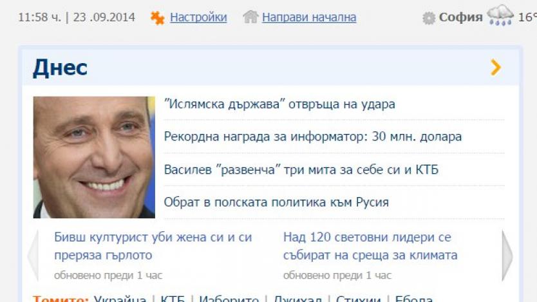This screenshot has height=302, width=537.
Task: Click the Направи начална link
Action: click(309, 17)
